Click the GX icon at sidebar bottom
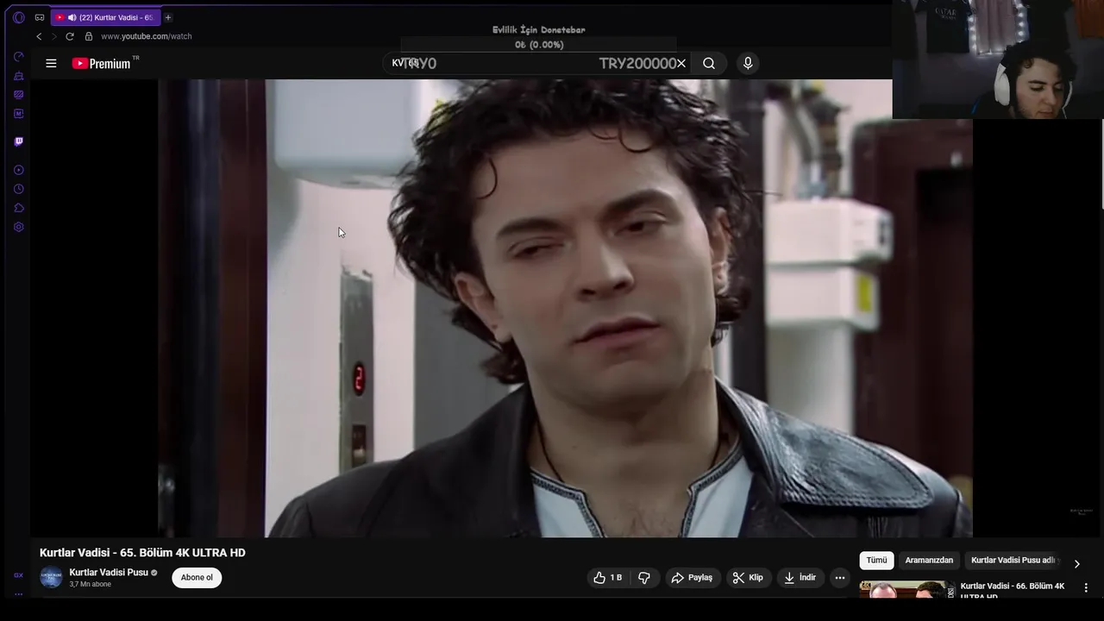The image size is (1104, 621). coord(19,575)
